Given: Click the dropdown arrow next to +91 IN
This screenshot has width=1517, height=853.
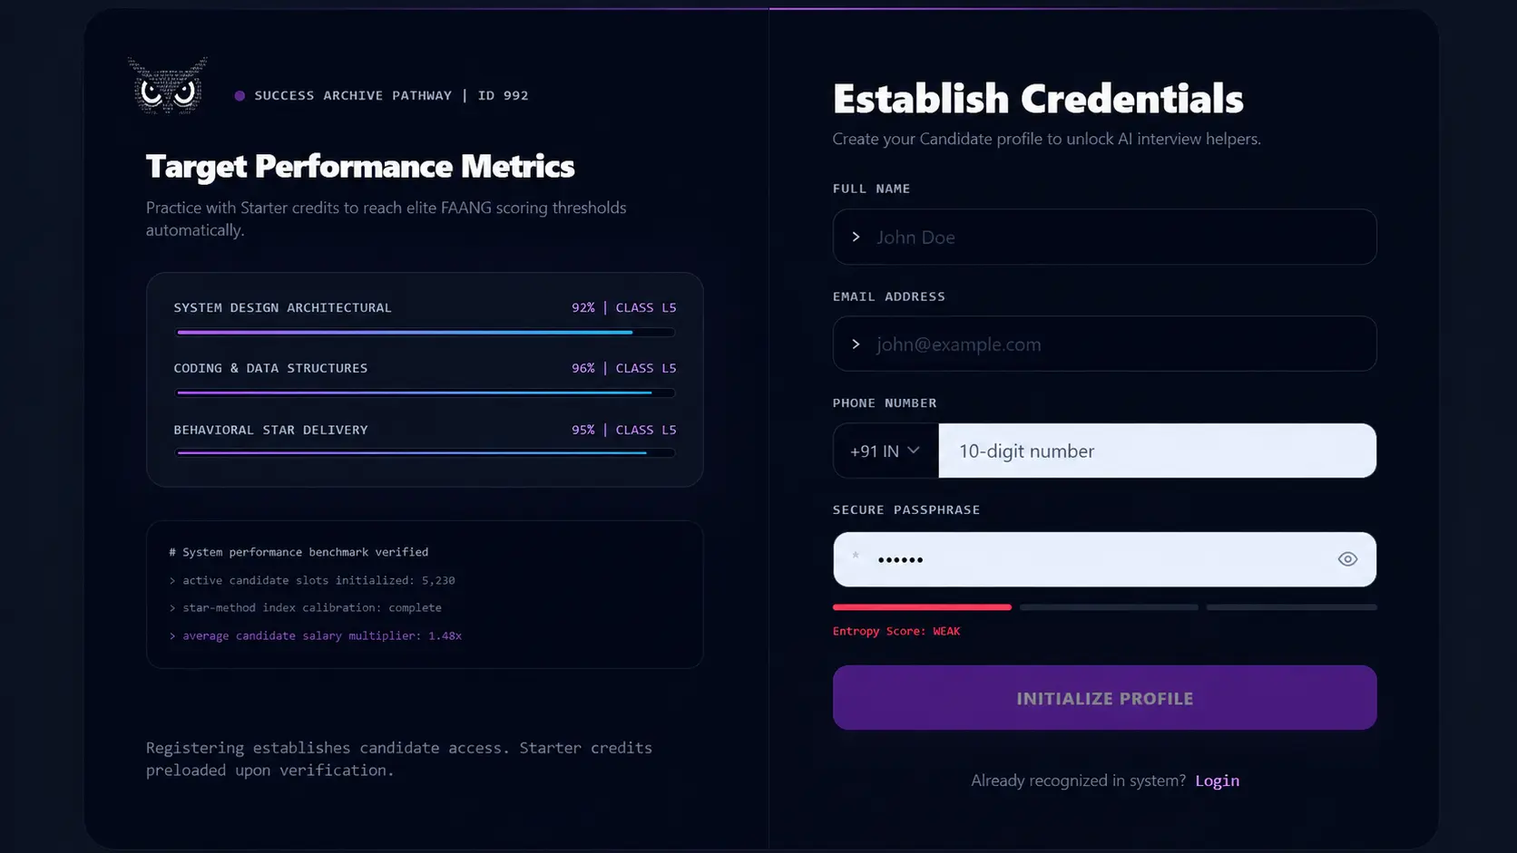Looking at the screenshot, I should 914,451.
